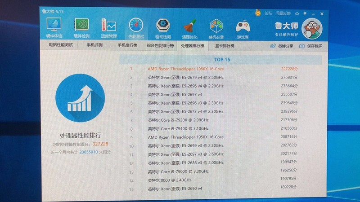The width and height of the screenshot is (360, 202).
Task: Click the 189228分 score value
Action: tap(288, 187)
